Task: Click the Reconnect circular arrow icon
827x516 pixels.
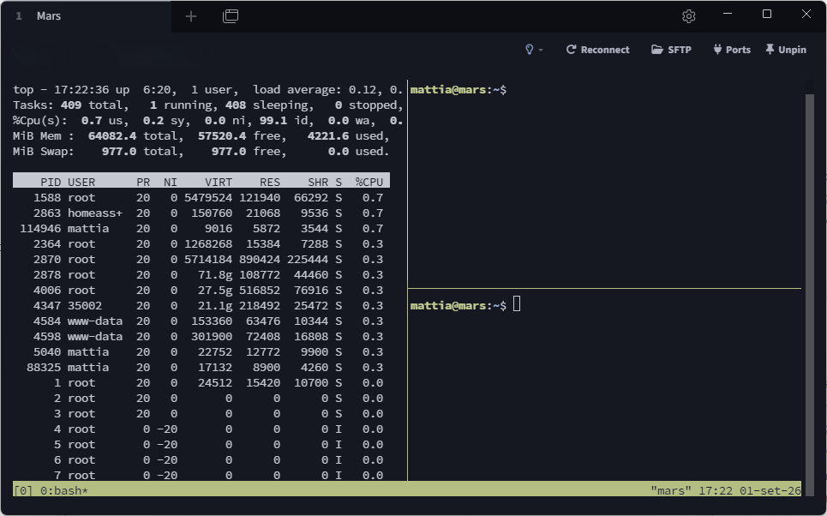Action: [571, 50]
